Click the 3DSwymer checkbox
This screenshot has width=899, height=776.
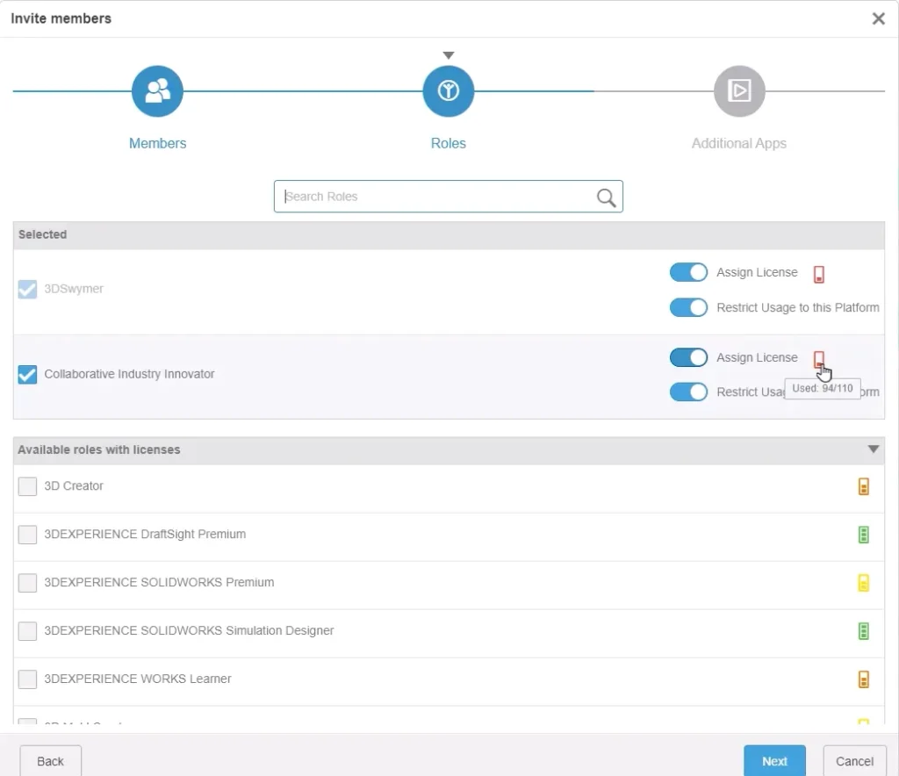(x=27, y=289)
